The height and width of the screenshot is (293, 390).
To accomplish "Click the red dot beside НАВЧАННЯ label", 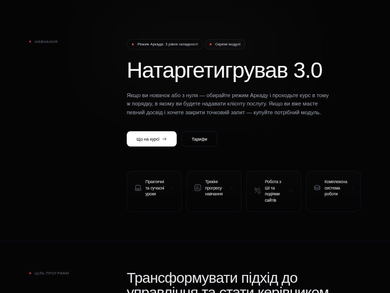I will [x=30, y=42].
